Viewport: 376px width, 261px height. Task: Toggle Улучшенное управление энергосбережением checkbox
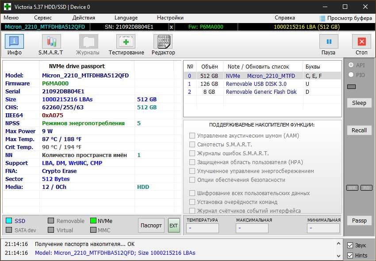click(192, 171)
